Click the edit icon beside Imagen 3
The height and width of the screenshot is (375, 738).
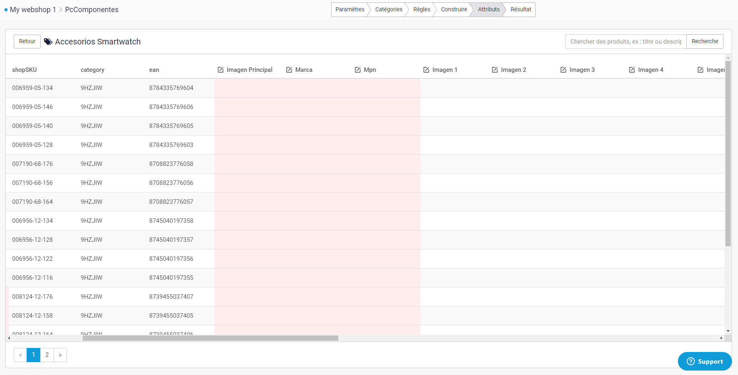[563, 70]
